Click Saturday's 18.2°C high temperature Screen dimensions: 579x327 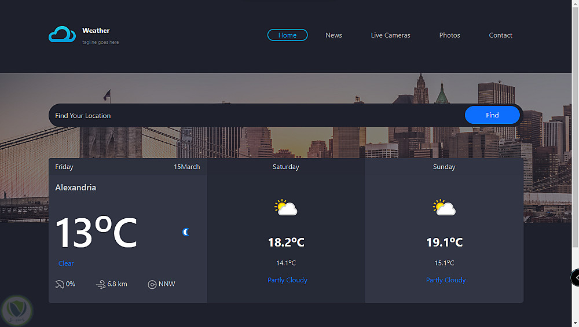pyautogui.click(x=286, y=243)
